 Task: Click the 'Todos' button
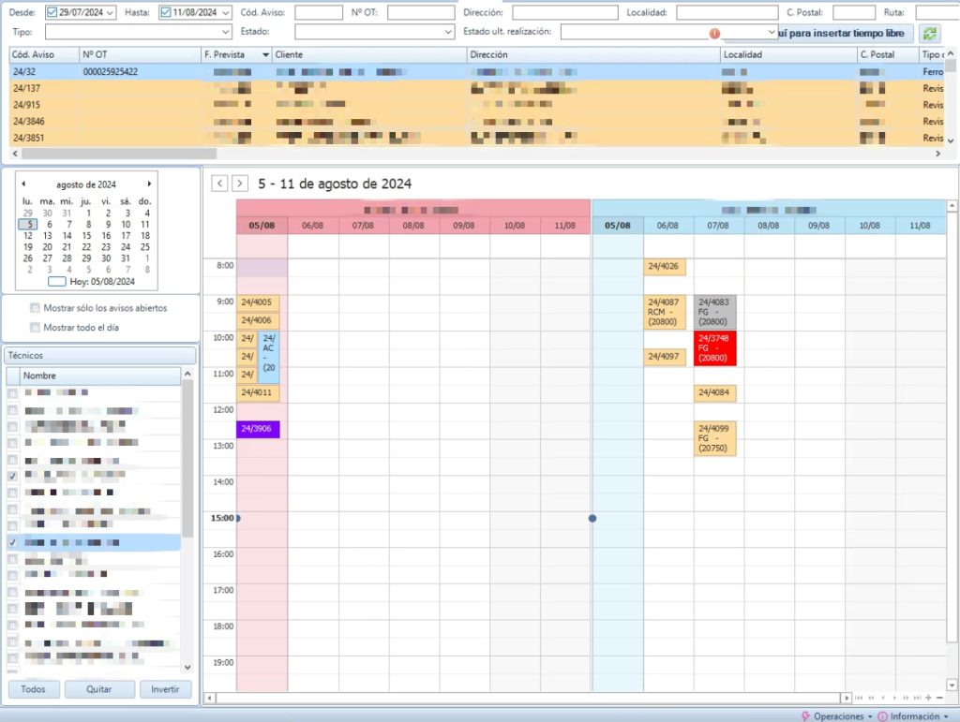click(x=34, y=689)
